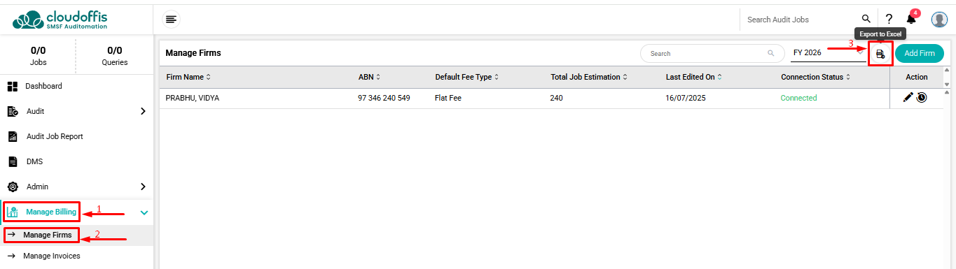
Task: Open the notifications bell icon
Action: 911,19
